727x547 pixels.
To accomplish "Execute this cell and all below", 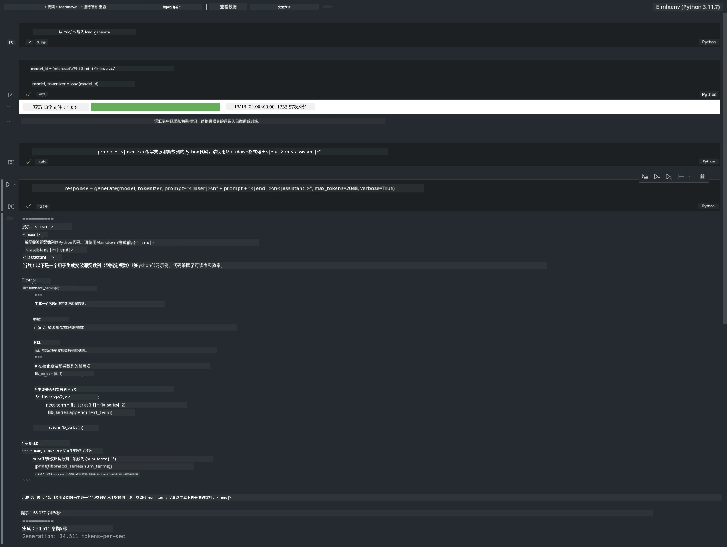I will pos(669,177).
